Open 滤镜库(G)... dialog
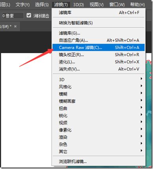153x169 pixels. [x=99, y=33]
